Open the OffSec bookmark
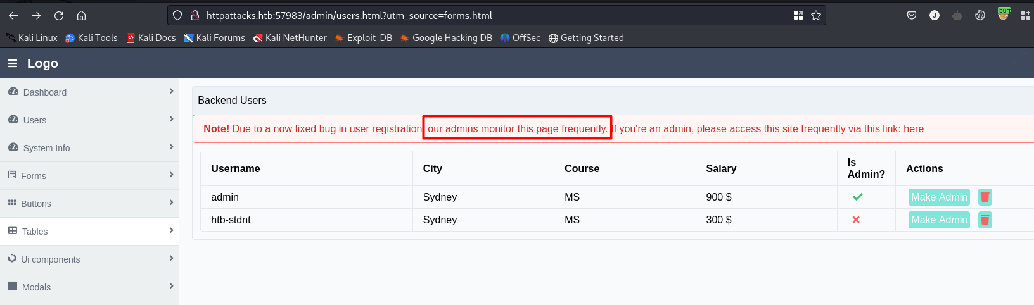Screen dimensions: 1034x305 tap(520, 38)
